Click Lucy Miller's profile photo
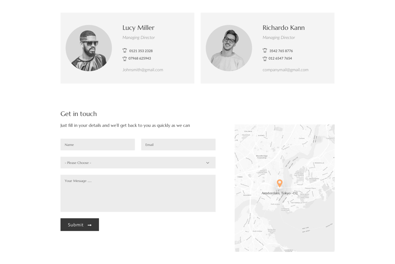The image size is (395, 264). (89, 48)
